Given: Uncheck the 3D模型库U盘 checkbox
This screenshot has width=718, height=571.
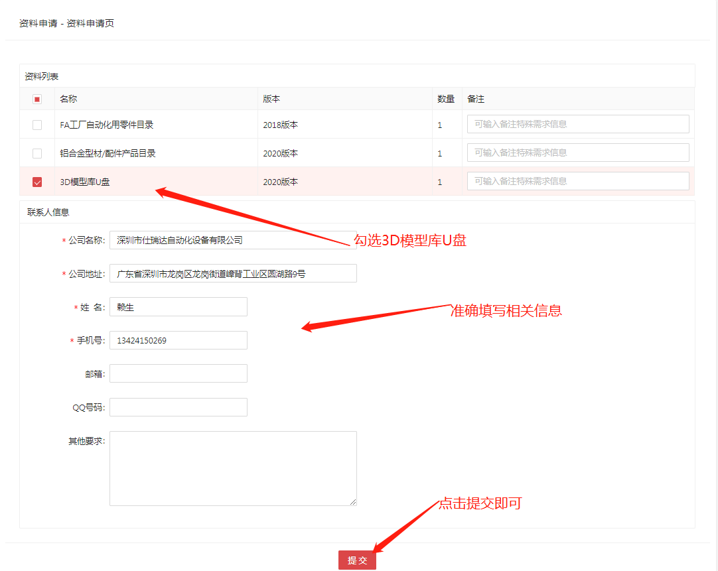Looking at the screenshot, I should tap(37, 182).
